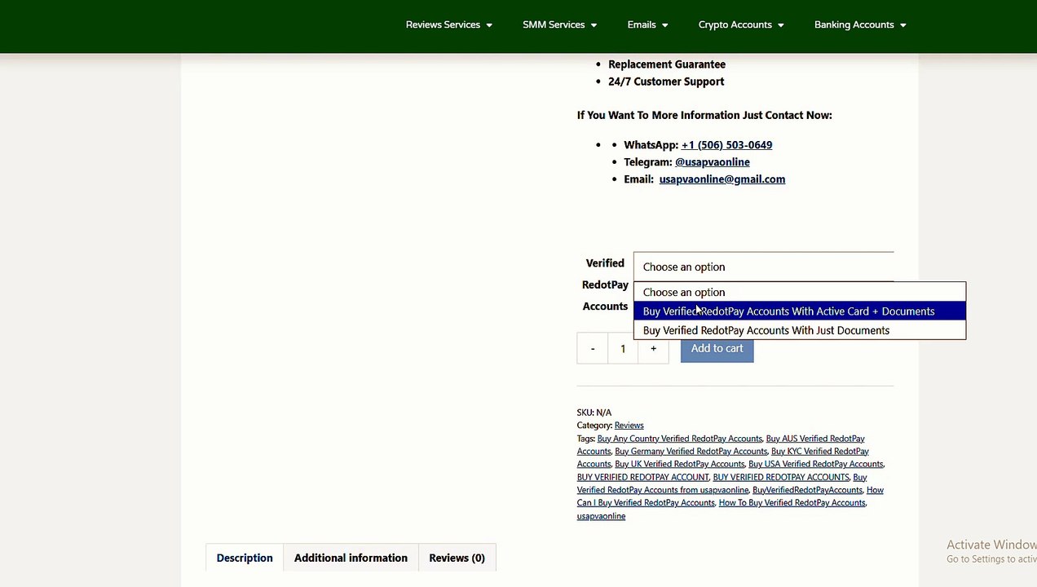Click the 'SKU: N/A' text
The height and width of the screenshot is (587, 1037).
point(594,413)
